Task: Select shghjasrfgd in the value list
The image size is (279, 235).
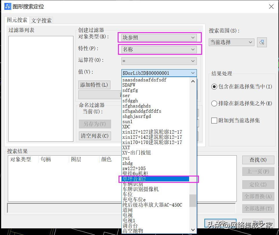Action: pos(156,116)
